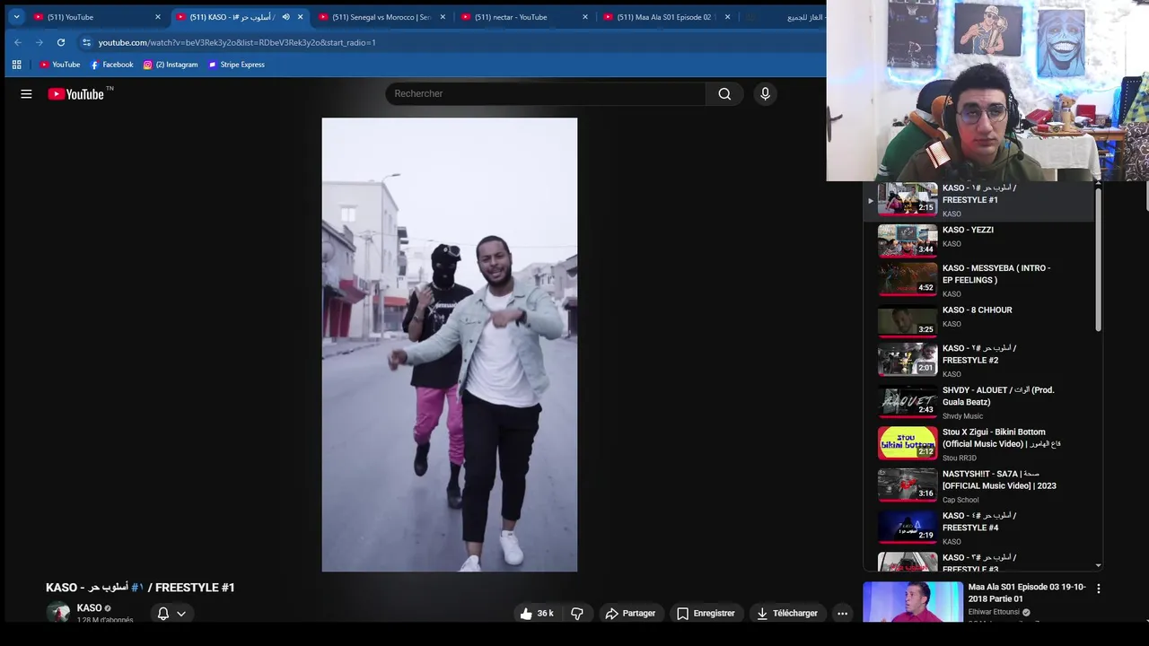Reload the page
Screen dimensions: 1149x646
[60, 42]
